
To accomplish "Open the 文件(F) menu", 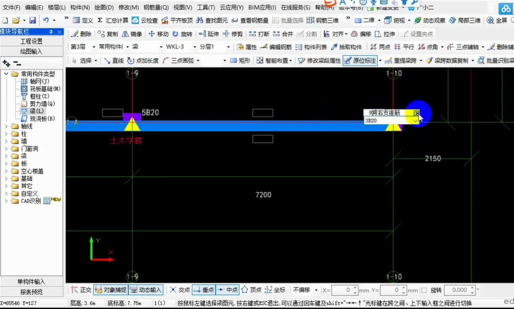I will tap(11, 7).
